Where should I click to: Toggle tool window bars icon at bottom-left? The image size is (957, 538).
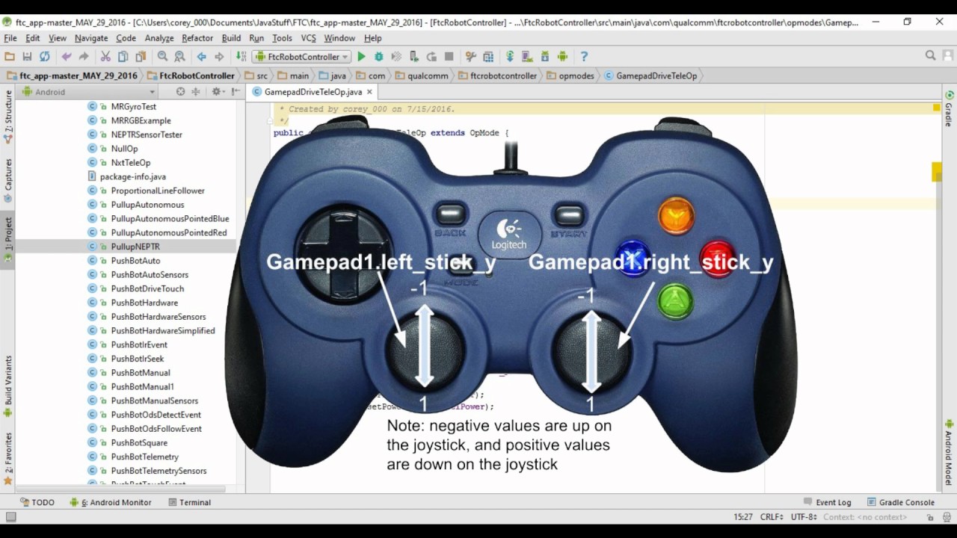[10, 517]
